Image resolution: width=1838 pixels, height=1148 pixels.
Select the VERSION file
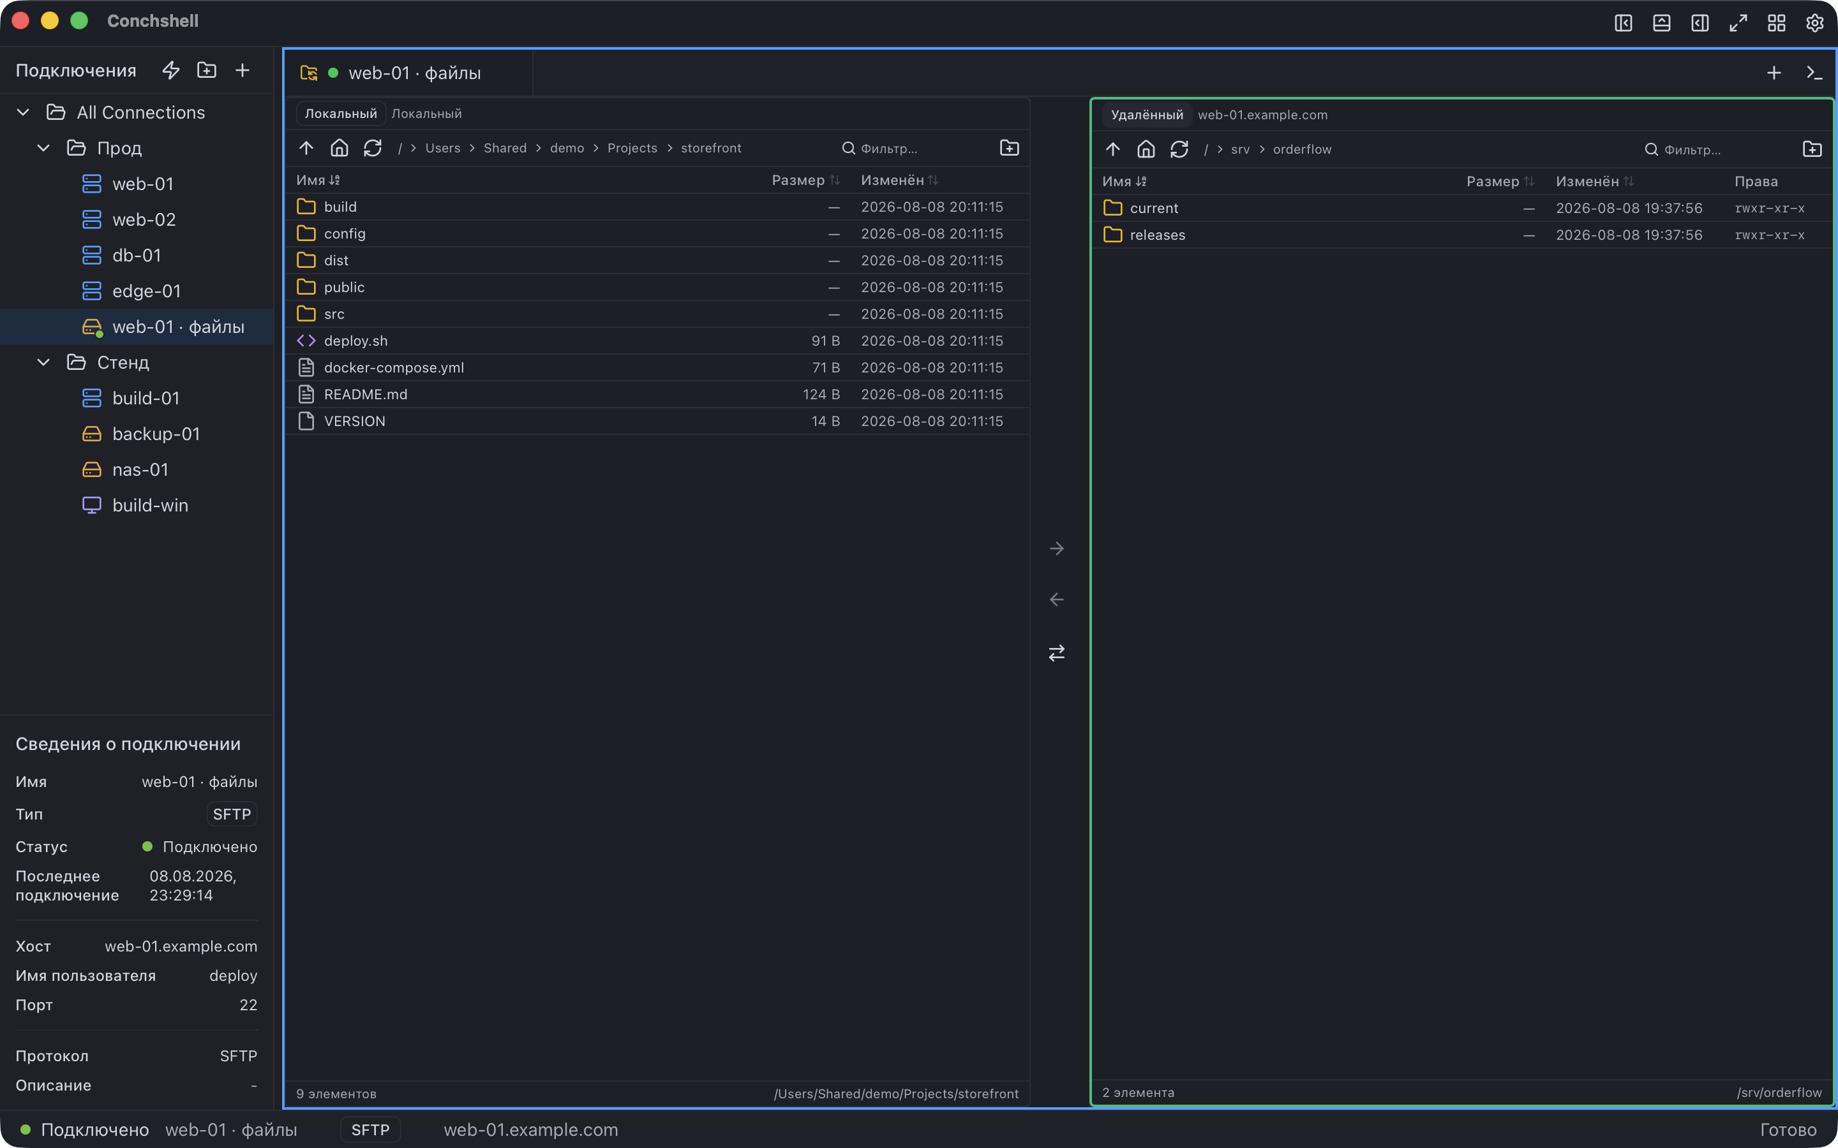(658, 422)
